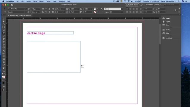Open the English: USA language dropdown

122,12
